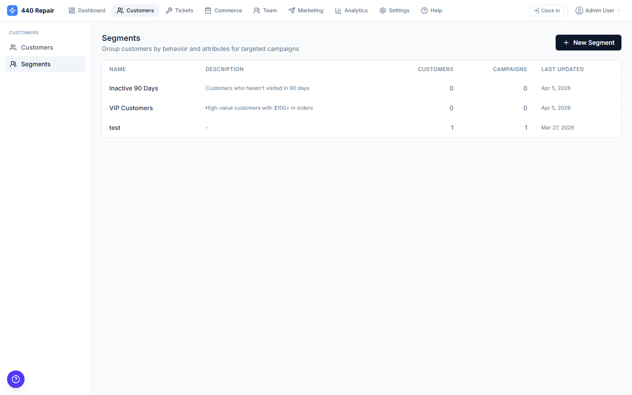This screenshot has width=632, height=395.
Task: Click the Clock In button
Action: click(546, 11)
